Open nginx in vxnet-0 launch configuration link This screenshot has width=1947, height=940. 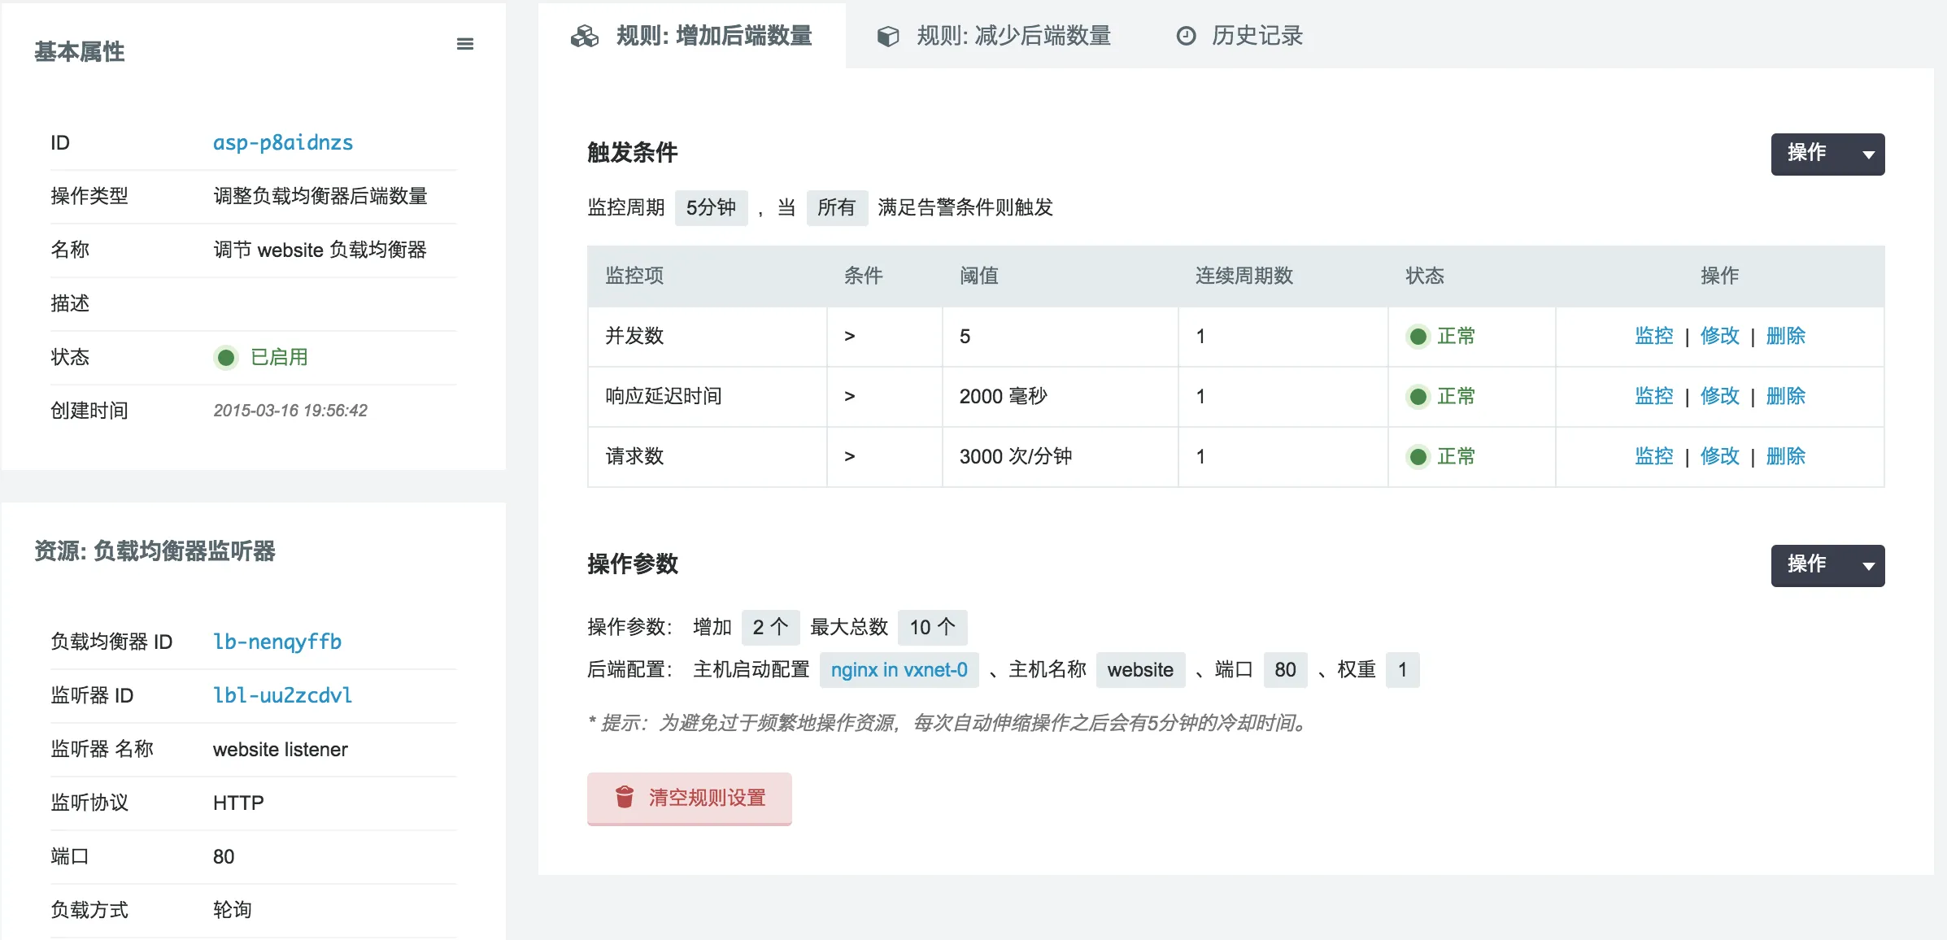[x=899, y=670]
